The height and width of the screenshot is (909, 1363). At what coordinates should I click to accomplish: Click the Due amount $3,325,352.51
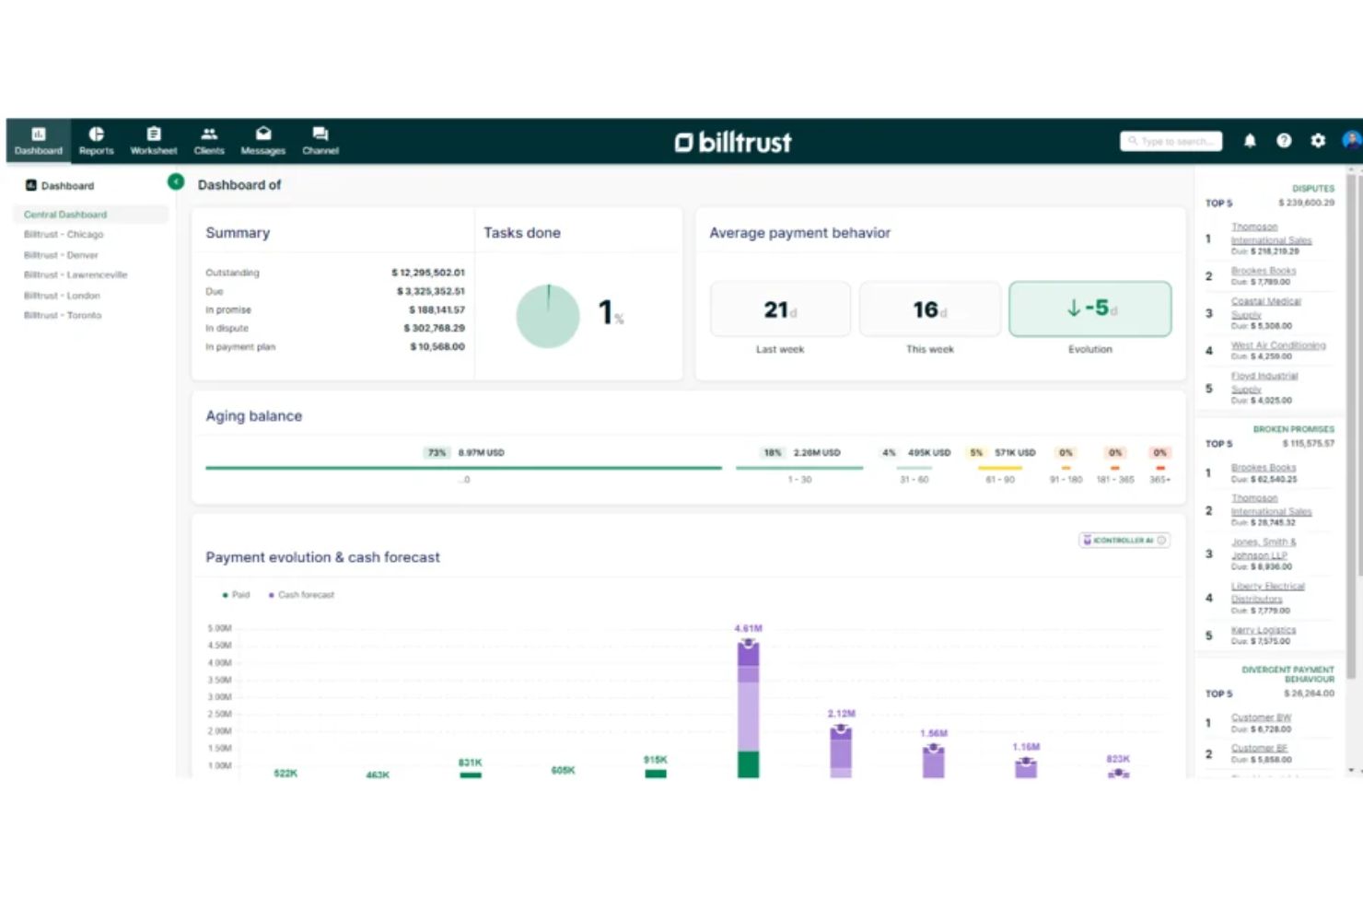431,291
